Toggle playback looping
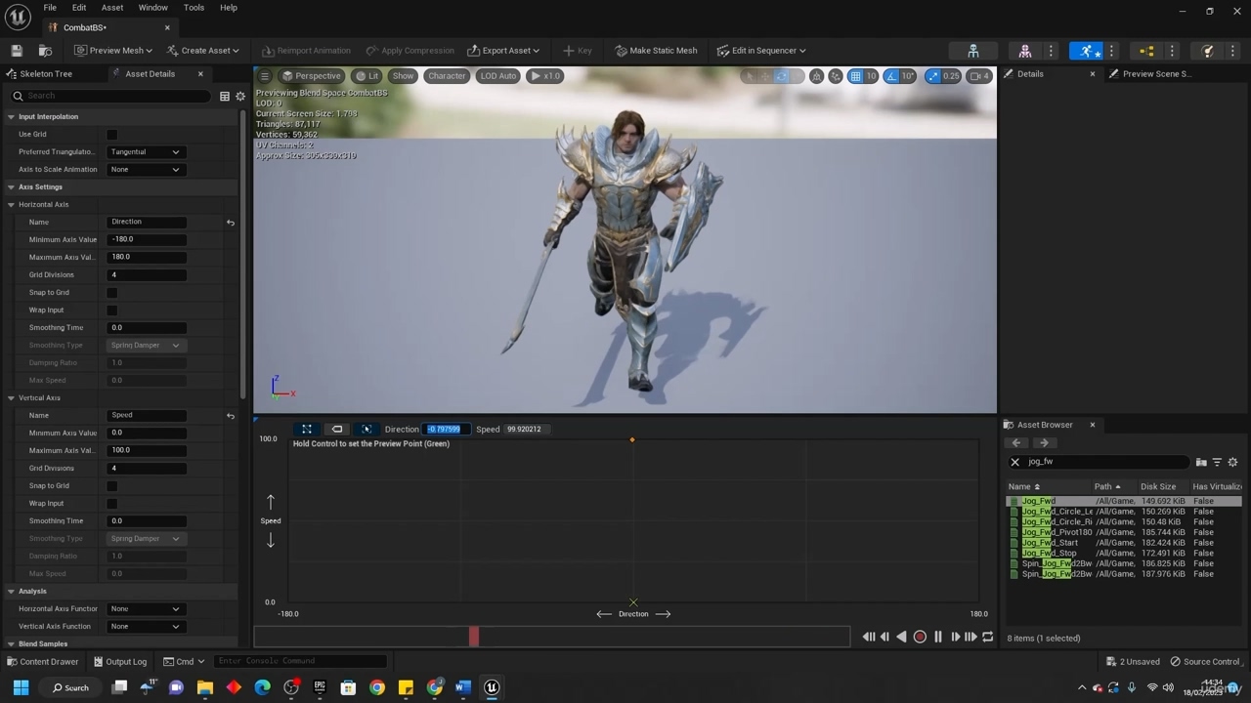1251x703 pixels. click(988, 637)
